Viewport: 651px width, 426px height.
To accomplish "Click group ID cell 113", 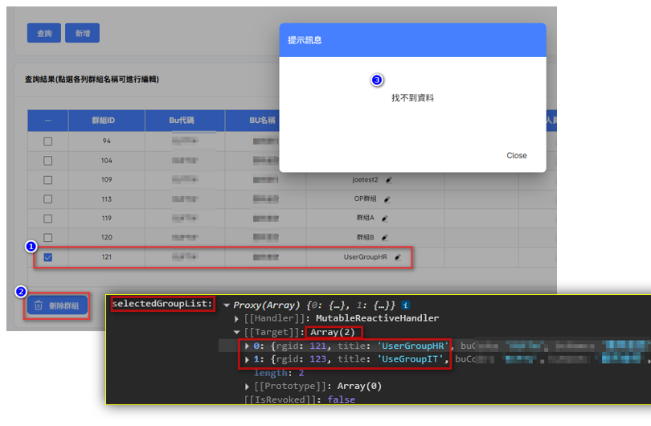I will tap(107, 199).
